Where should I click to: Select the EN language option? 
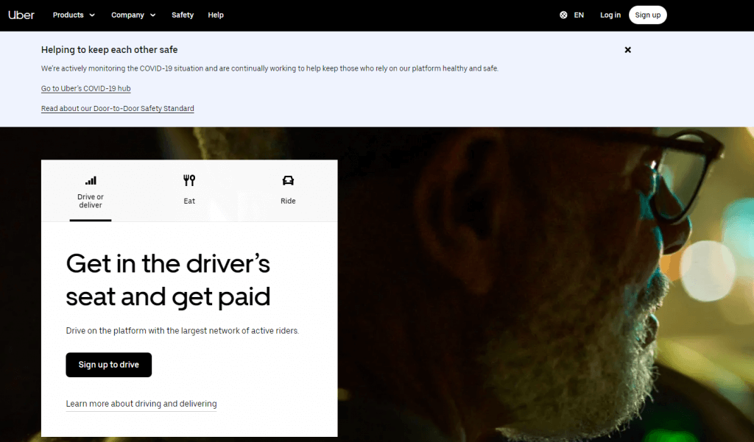(579, 15)
